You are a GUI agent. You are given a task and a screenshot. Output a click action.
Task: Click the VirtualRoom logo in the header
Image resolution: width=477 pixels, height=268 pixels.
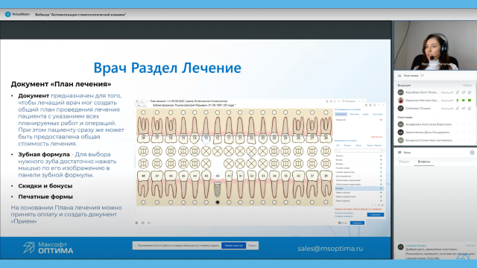17,14
